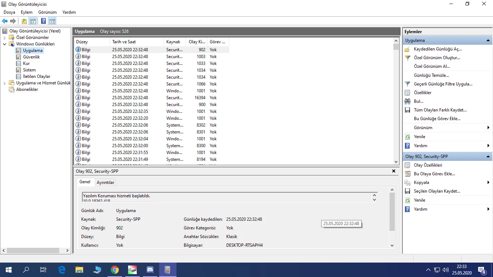The width and height of the screenshot is (493, 277).
Task: Select the event row with ID 8302
Action: pos(151,125)
